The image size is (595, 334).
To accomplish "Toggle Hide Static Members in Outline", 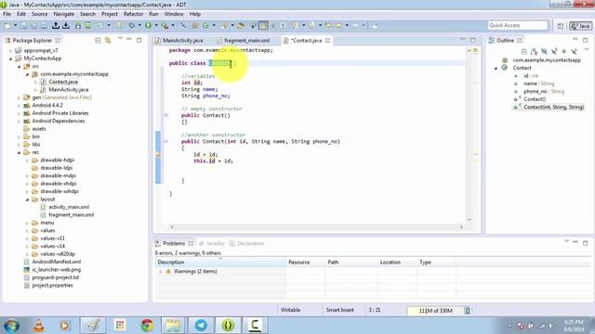I will pyautogui.click(x=554, y=51).
